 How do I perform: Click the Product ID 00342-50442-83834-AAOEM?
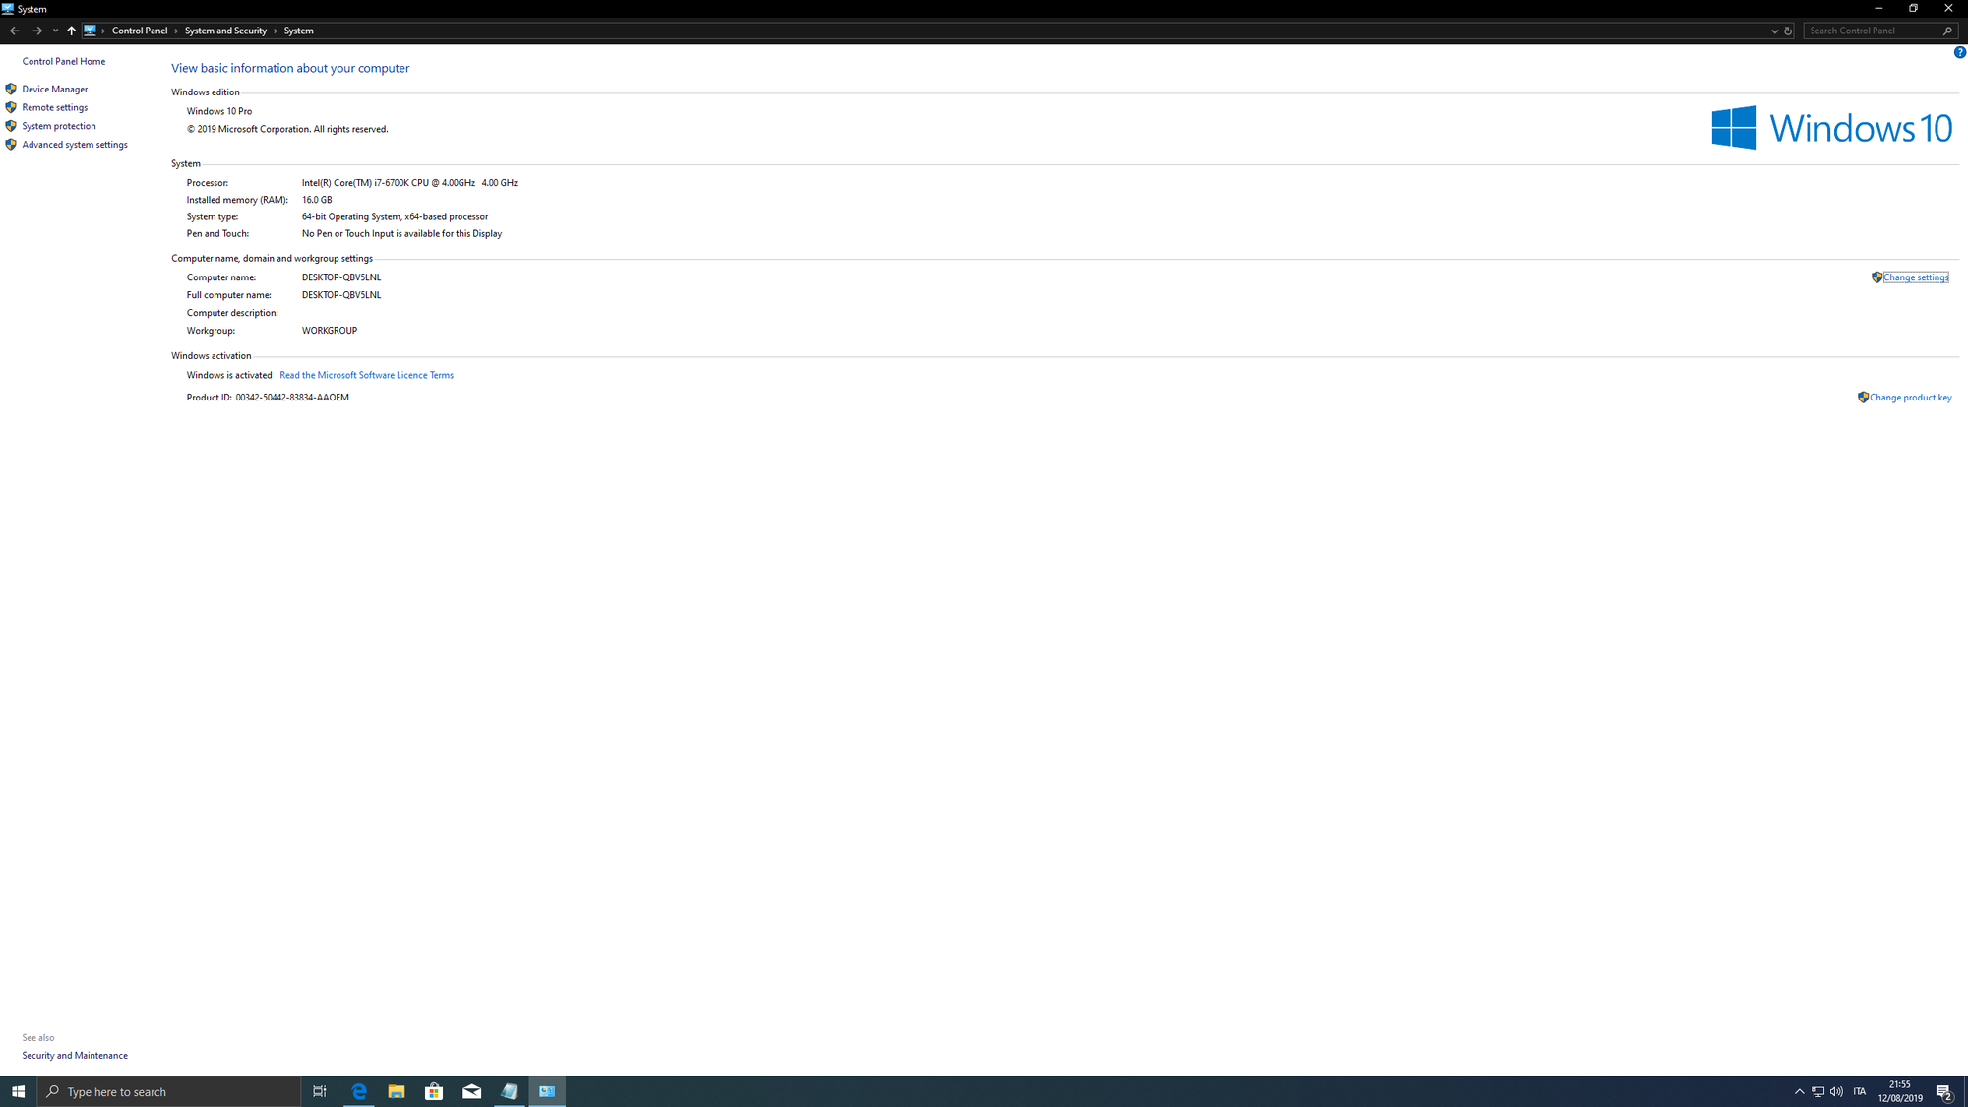click(292, 398)
